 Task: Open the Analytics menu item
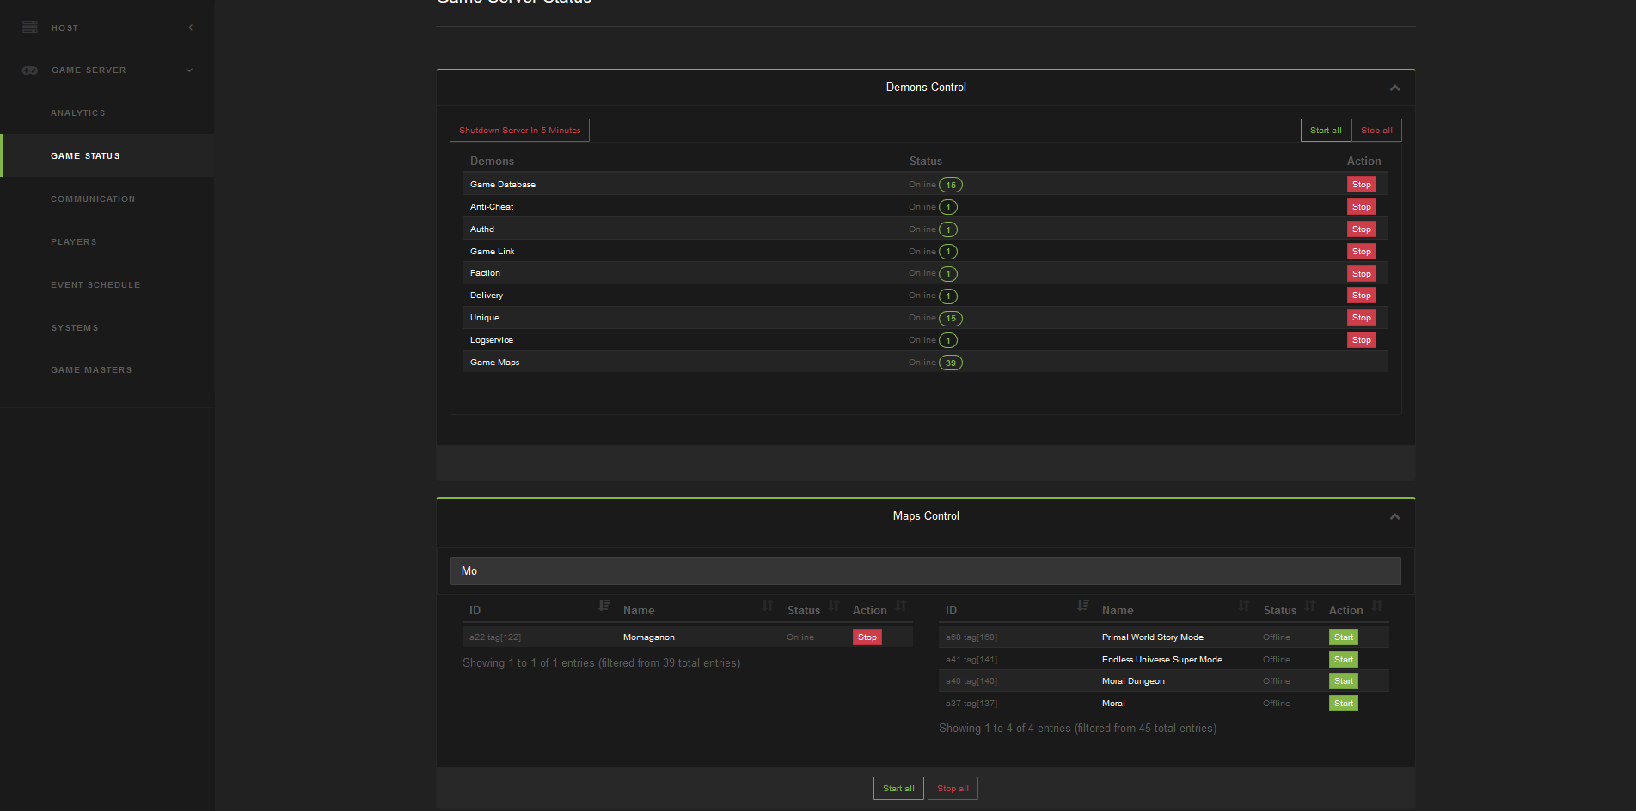pyautogui.click(x=78, y=113)
